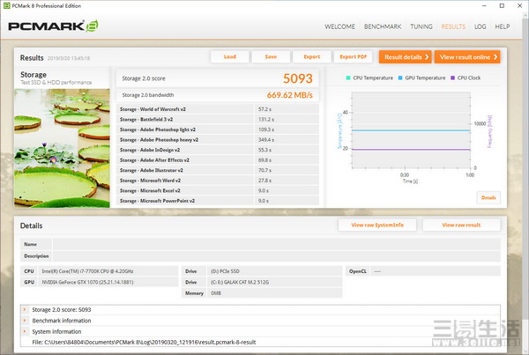The width and height of the screenshot is (529, 355).
Task: Open the TUNING tab
Action: coord(421,26)
